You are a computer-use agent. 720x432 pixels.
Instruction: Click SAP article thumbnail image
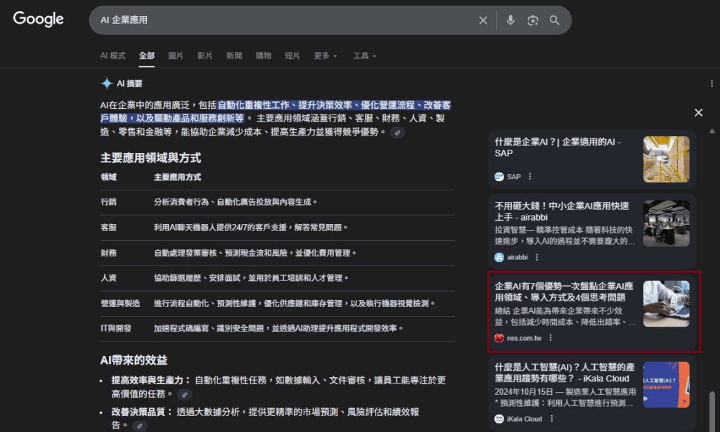[x=667, y=159]
